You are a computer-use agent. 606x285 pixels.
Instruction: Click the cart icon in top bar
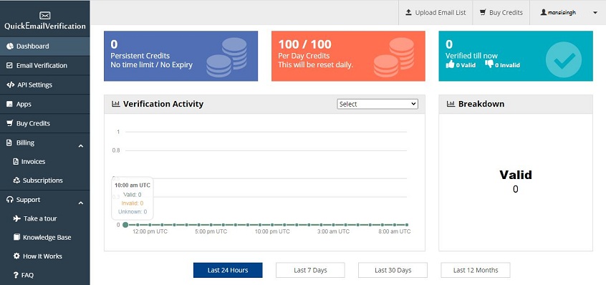[483, 12]
